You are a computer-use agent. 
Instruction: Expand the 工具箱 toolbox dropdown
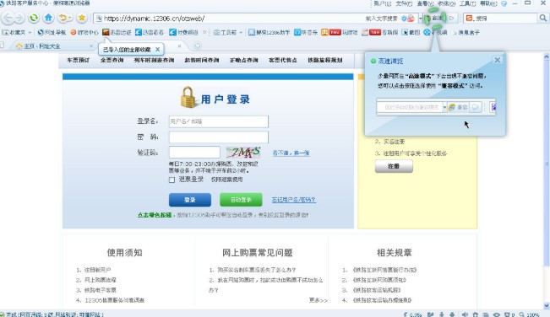click(x=227, y=33)
